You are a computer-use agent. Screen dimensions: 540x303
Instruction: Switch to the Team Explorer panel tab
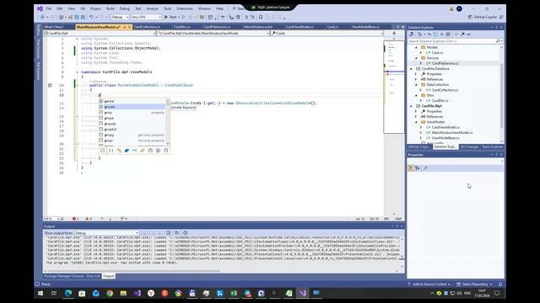[492, 146]
